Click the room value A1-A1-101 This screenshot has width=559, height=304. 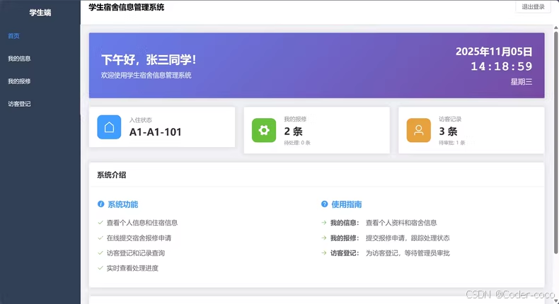pyautogui.click(x=156, y=132)
